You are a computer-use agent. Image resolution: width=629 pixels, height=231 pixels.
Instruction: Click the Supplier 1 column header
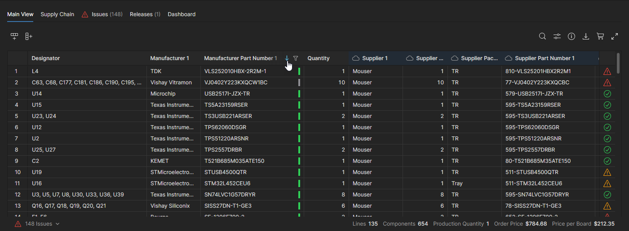pos(375,58)
